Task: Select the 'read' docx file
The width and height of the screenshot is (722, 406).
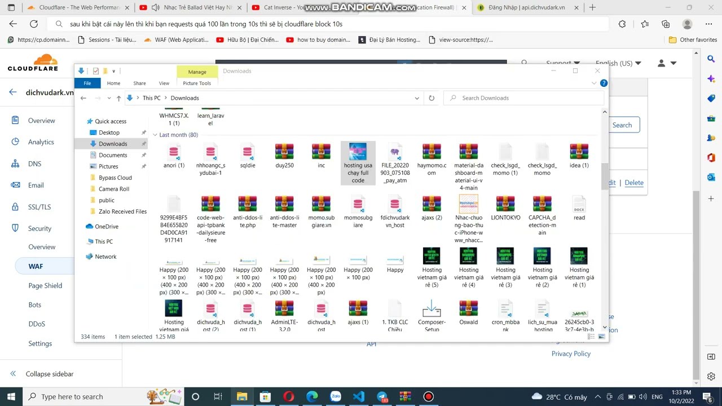Action: 579,208
